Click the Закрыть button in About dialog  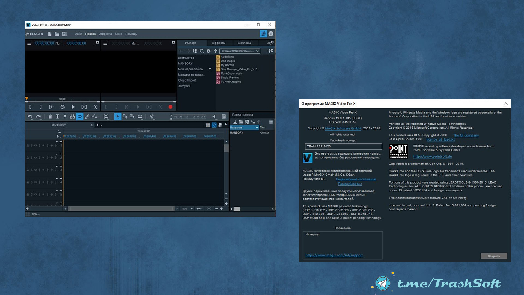494,256
